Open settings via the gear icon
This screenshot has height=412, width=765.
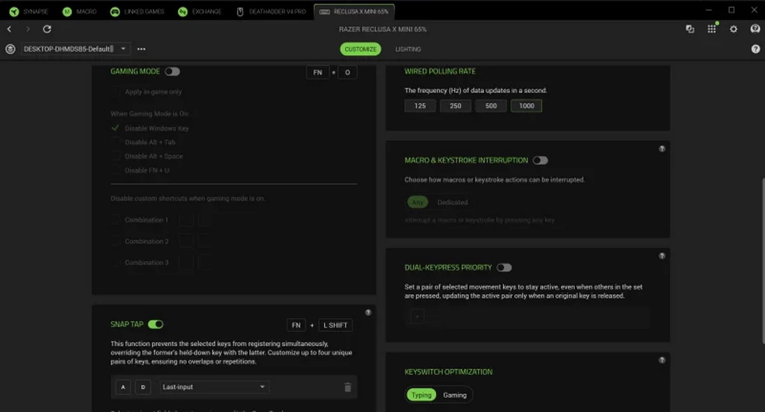pos(734,29)
